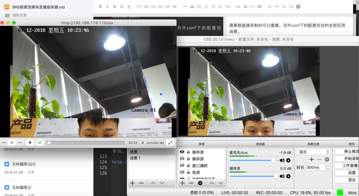The width and height of the screenshot is (359, 196).
Task: Show the playlist in the player
Action: coord(40,143)
